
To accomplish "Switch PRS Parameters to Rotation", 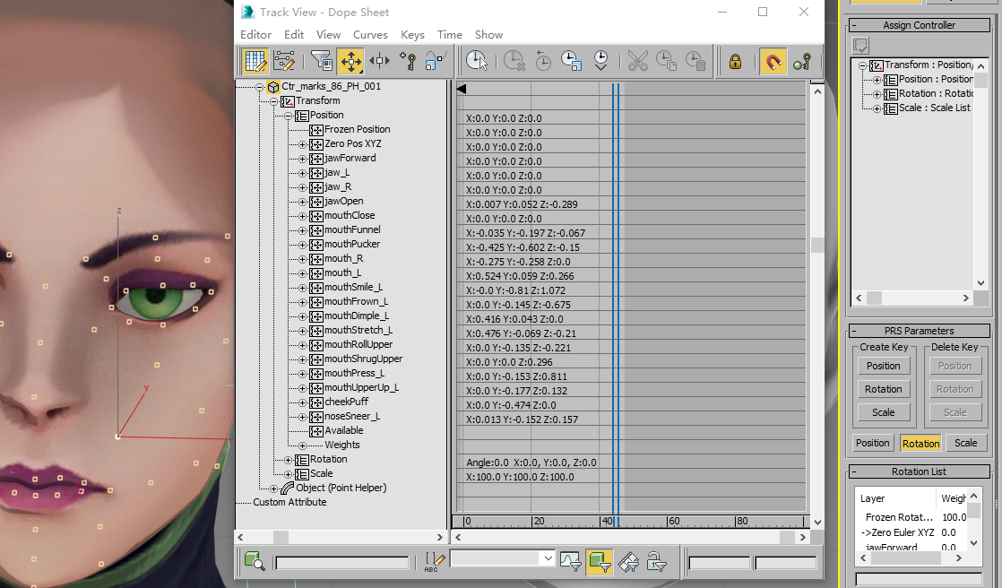I will click(x=920, y=443).
